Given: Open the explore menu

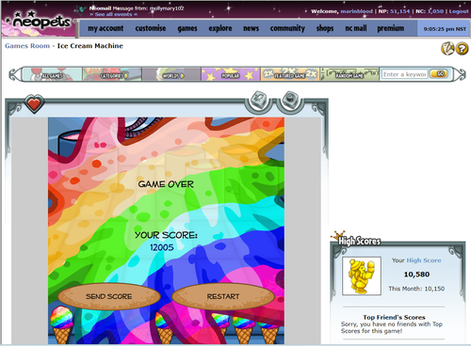Looking at the screenshot, I should point(220,28).
